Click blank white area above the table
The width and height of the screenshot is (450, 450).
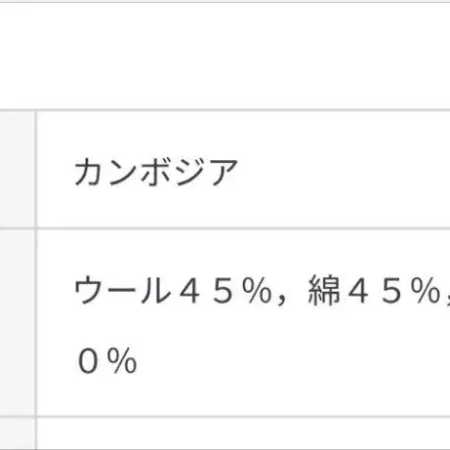pos(225,56)
